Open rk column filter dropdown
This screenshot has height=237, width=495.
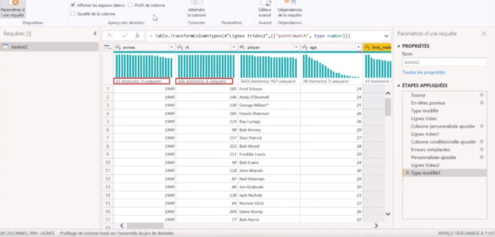234,47
